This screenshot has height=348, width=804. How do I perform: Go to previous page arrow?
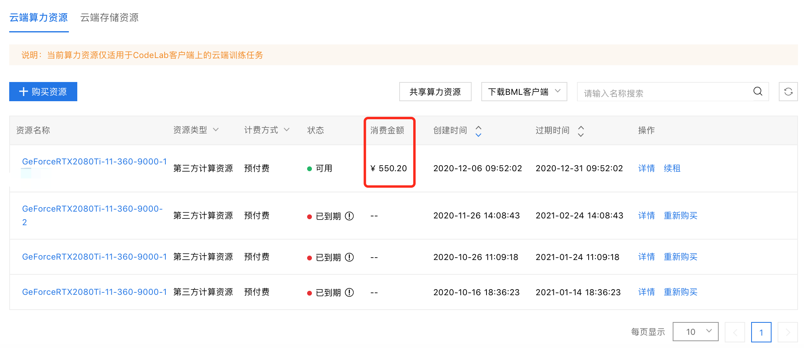coord(735,332)
